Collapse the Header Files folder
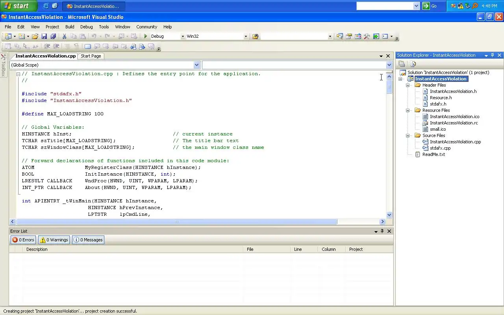 [408, 85]
